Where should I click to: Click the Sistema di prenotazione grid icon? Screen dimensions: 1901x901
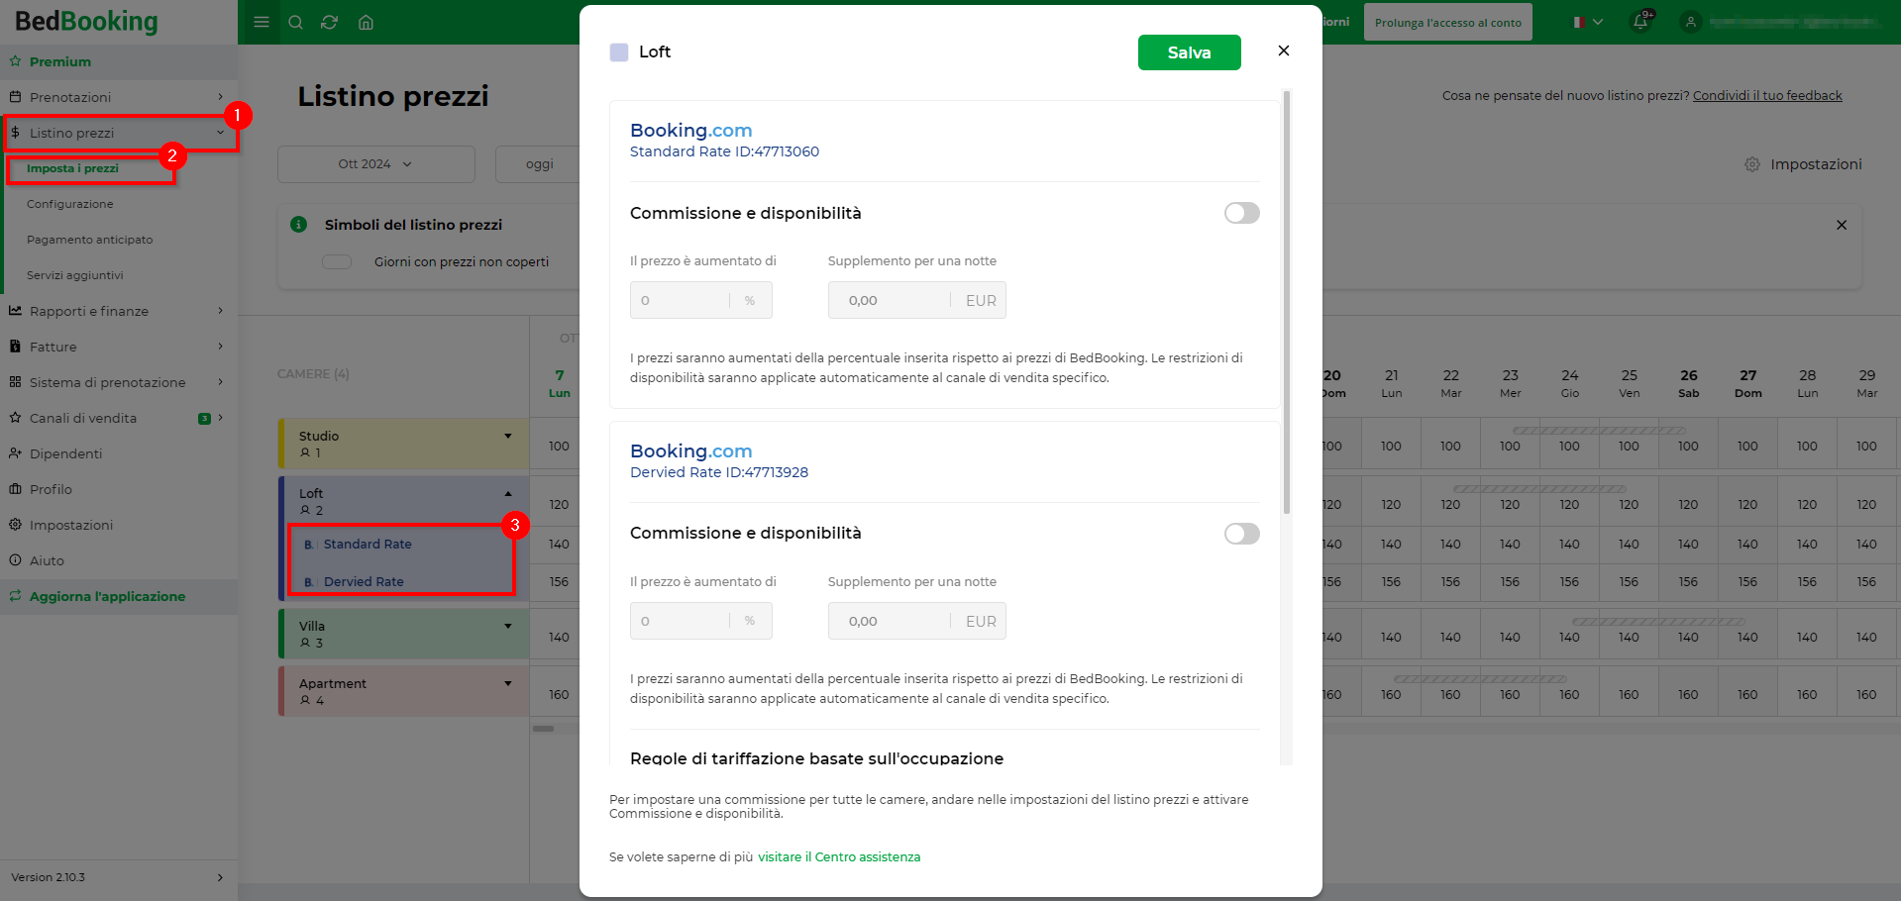[15, 382]
